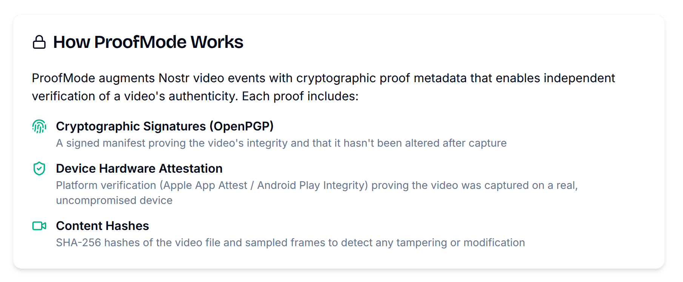683x282 pixels.
Task: Click the "uncompromised device" text line
Action: click(x=114, y=200)
